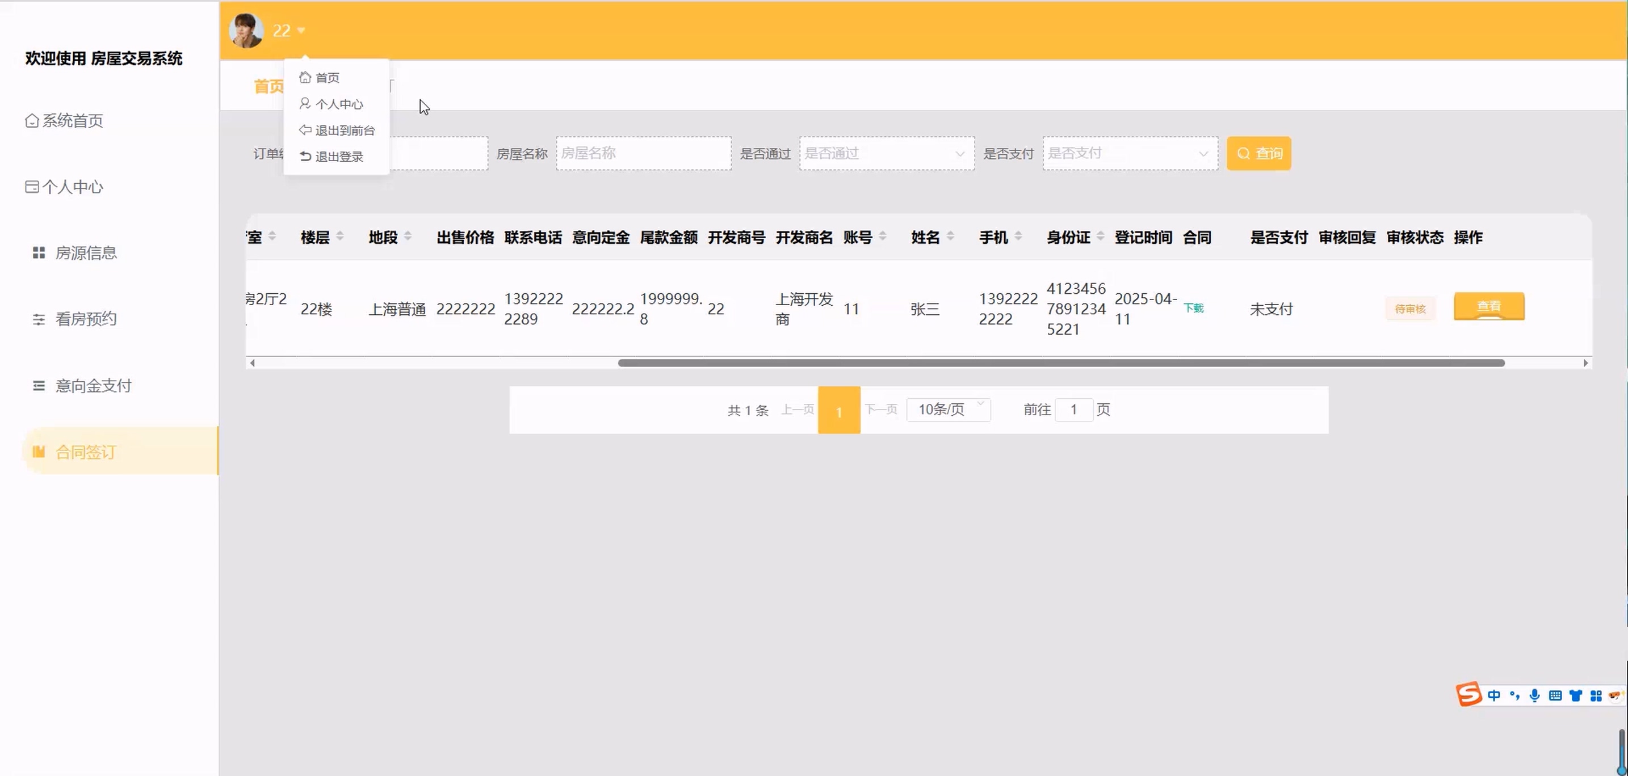The height and width of the screenshot is (776, 1628).
Task: Click the user avatar photo
Action: [x=246, y=30]
